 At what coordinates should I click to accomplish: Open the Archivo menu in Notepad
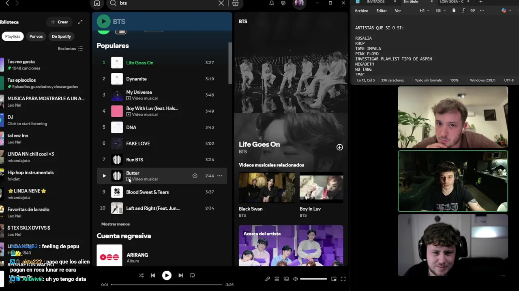click(x=361, y=11)
